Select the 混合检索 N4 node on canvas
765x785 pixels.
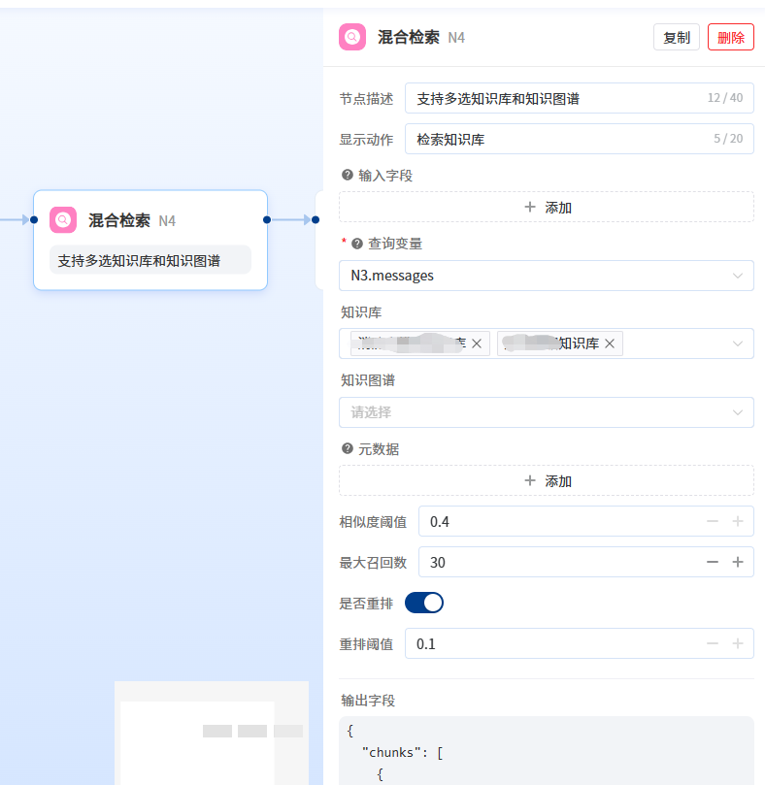[150, 240]
